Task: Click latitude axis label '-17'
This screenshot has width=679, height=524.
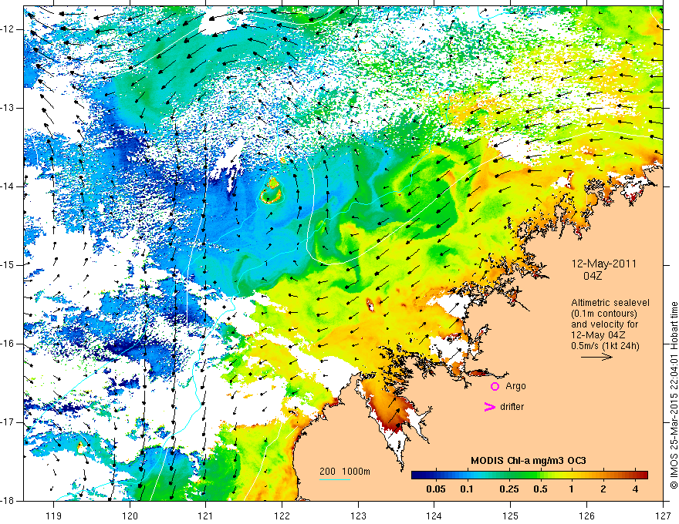Action: tap(8, 422)
